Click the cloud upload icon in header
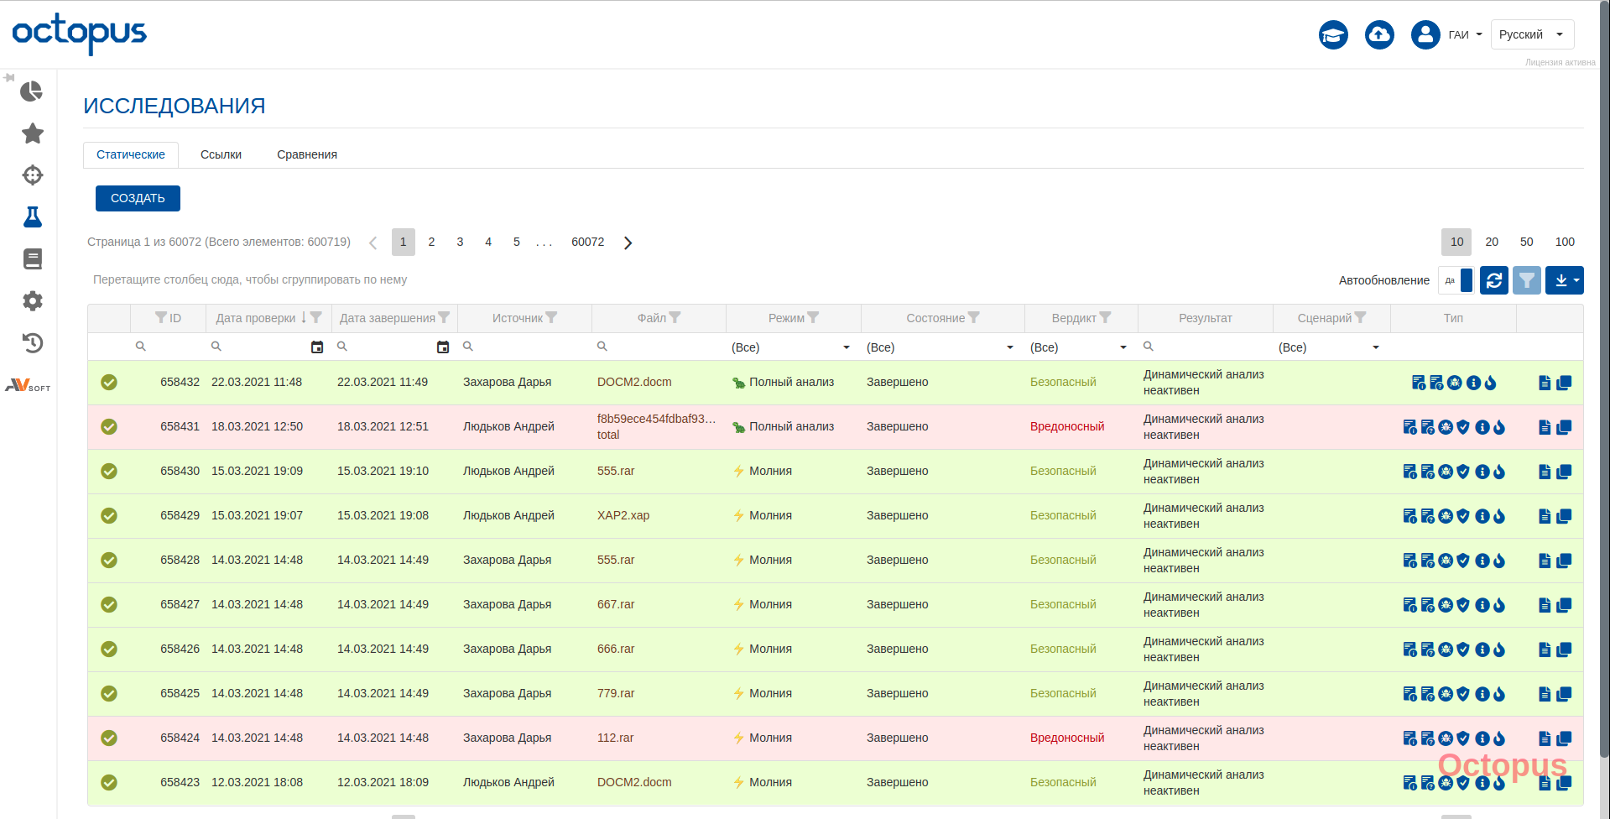This screenshot has width=1610, height=819. (1379, 34)
